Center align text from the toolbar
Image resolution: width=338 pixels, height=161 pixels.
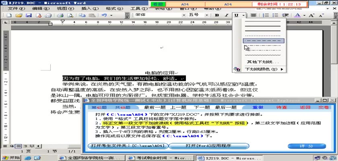pyautogui.click(x=253, y=15)
